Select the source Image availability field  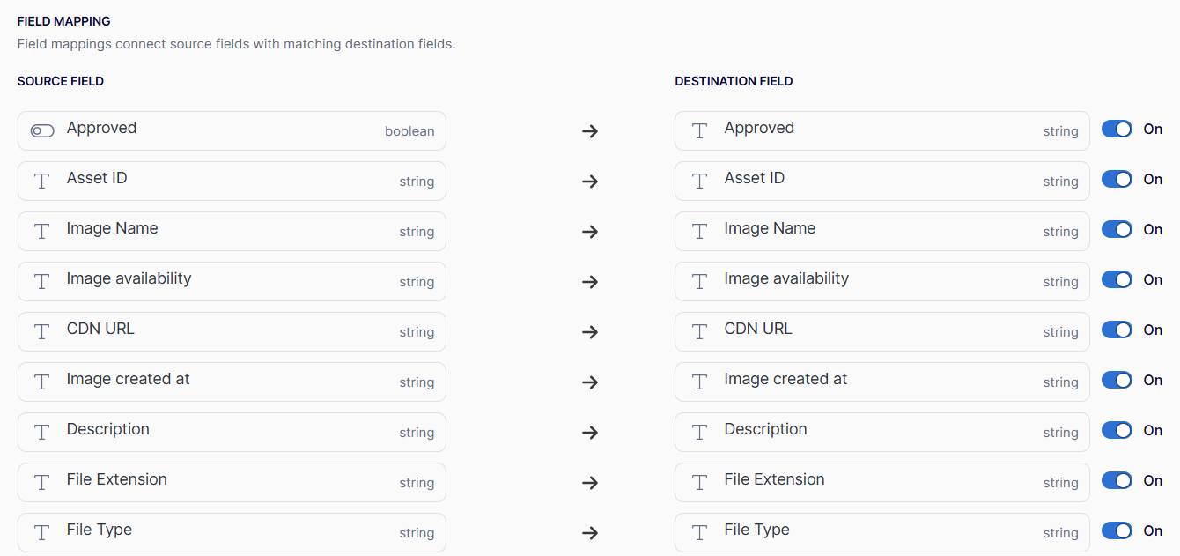pyautogui.click(x=232, y=281)
